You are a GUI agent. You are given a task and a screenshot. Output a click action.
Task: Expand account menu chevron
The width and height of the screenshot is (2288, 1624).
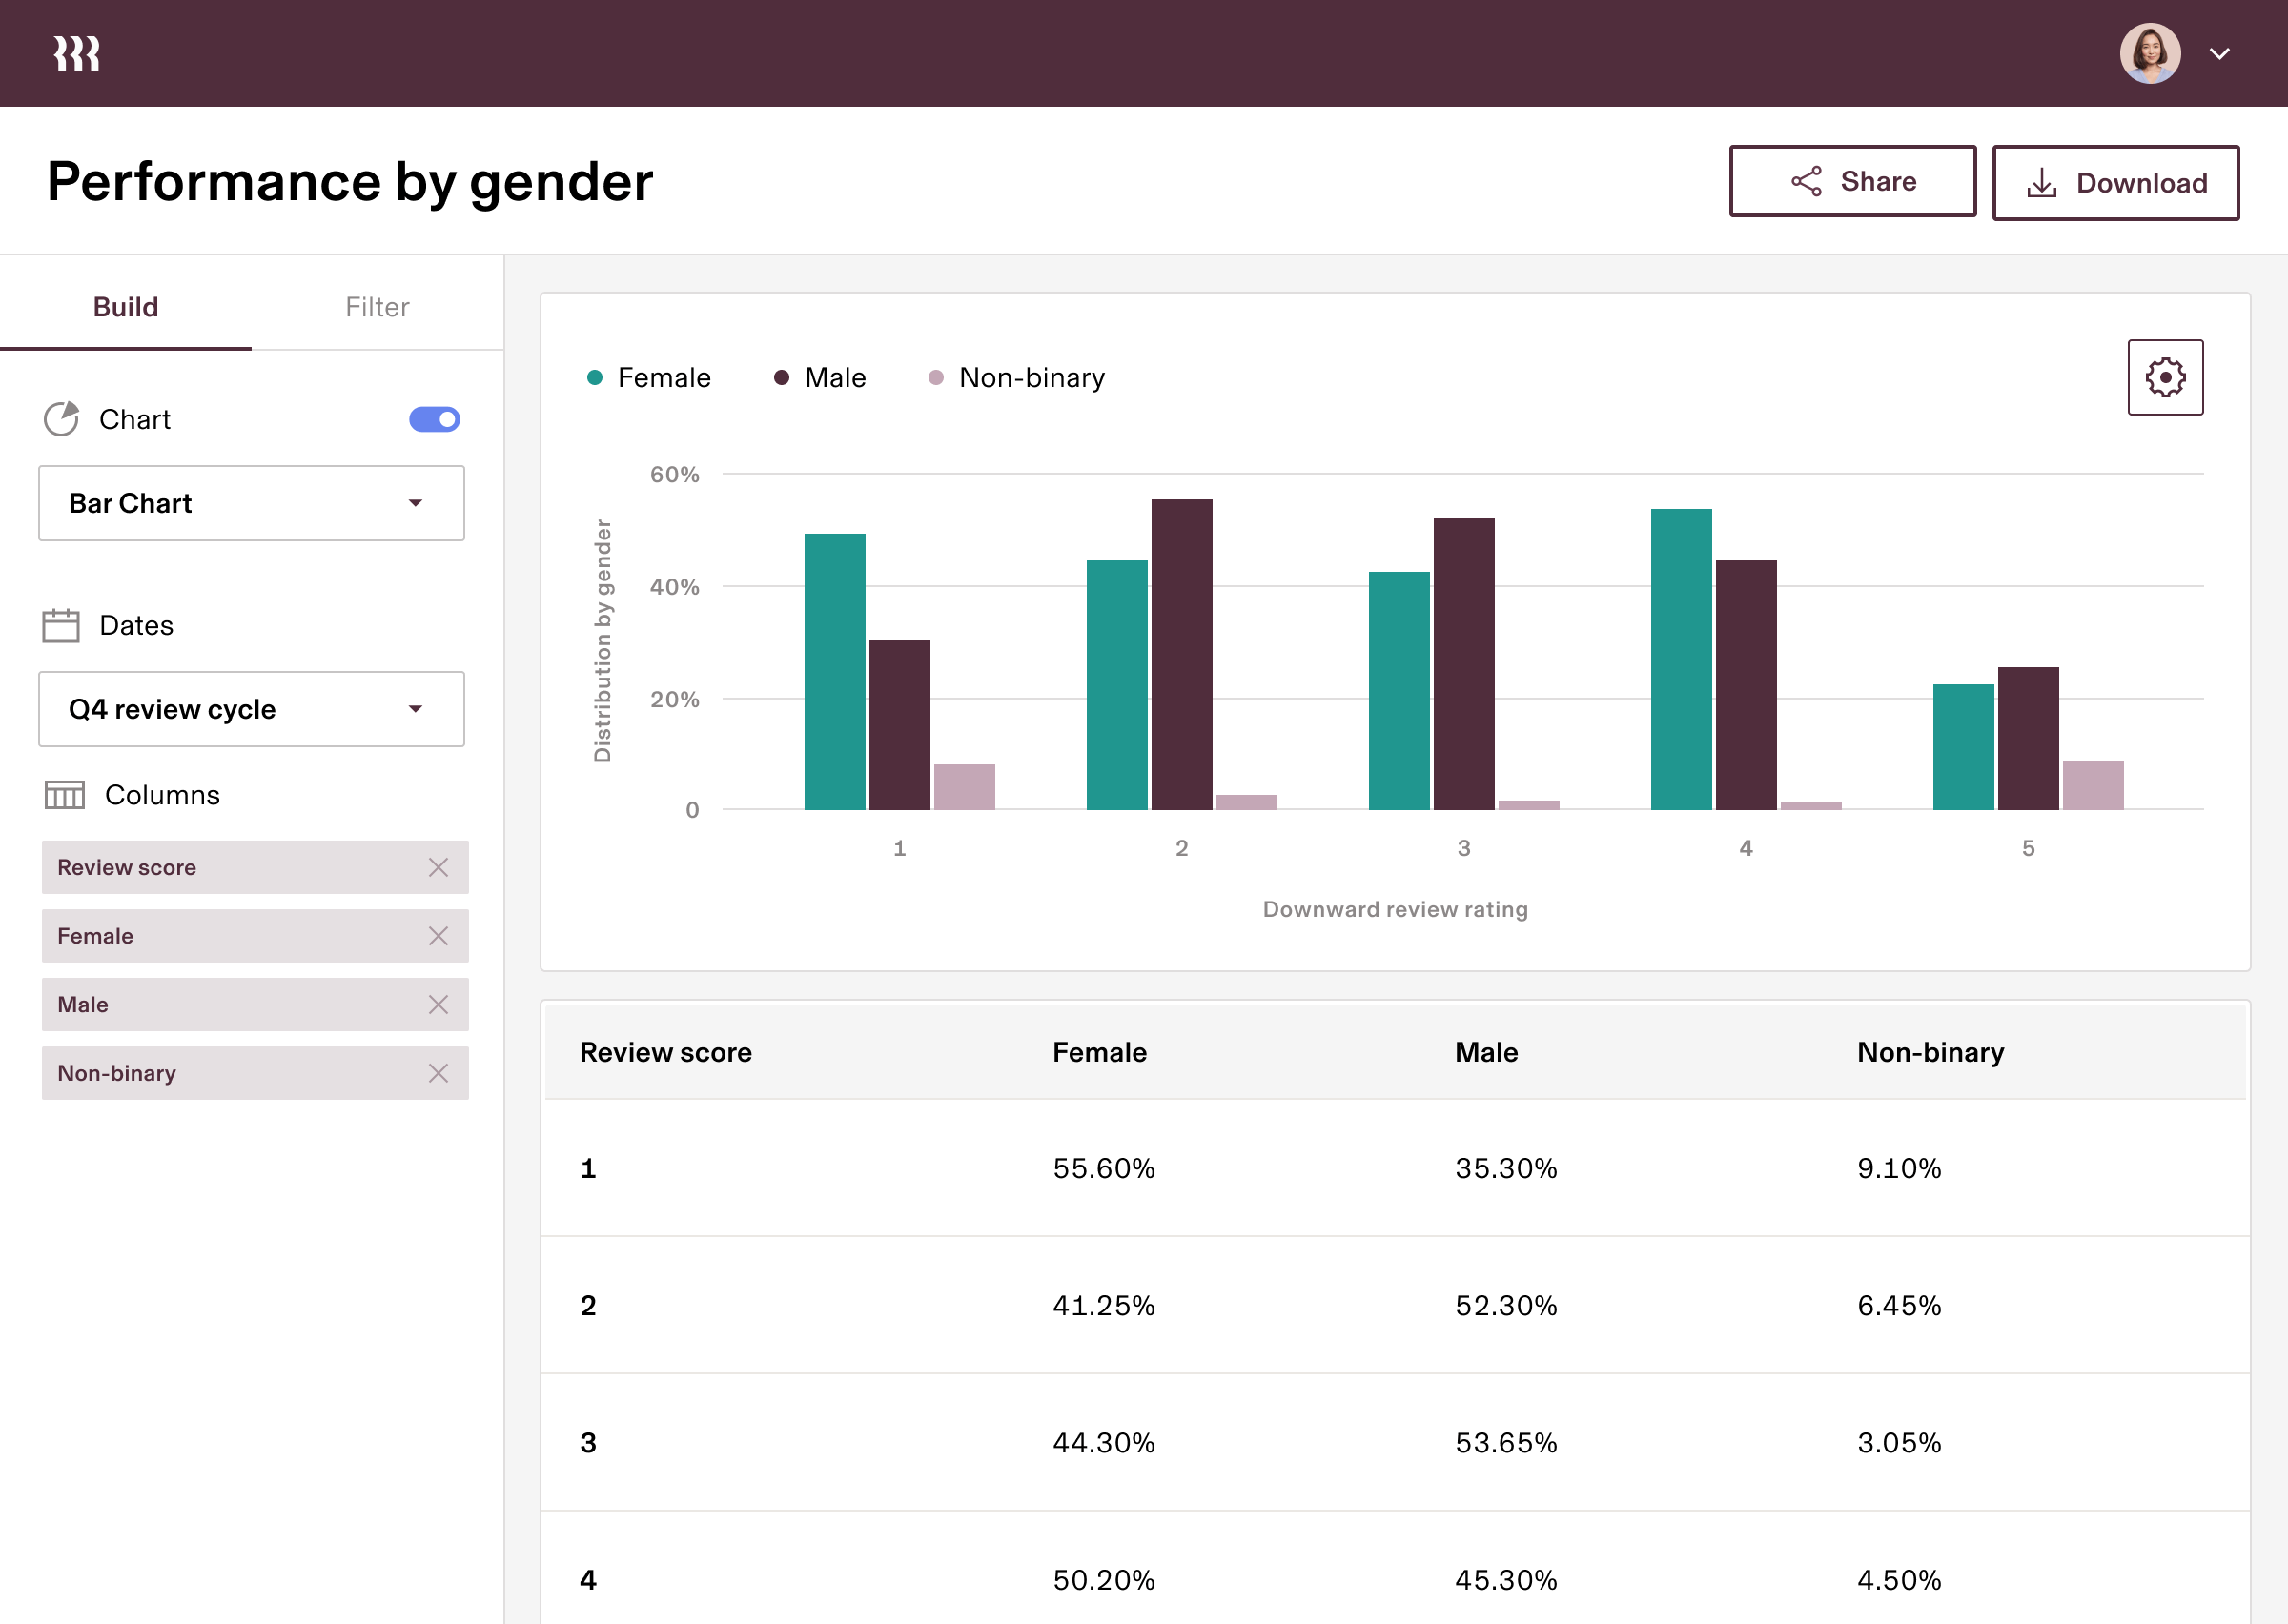point(2219,54)
